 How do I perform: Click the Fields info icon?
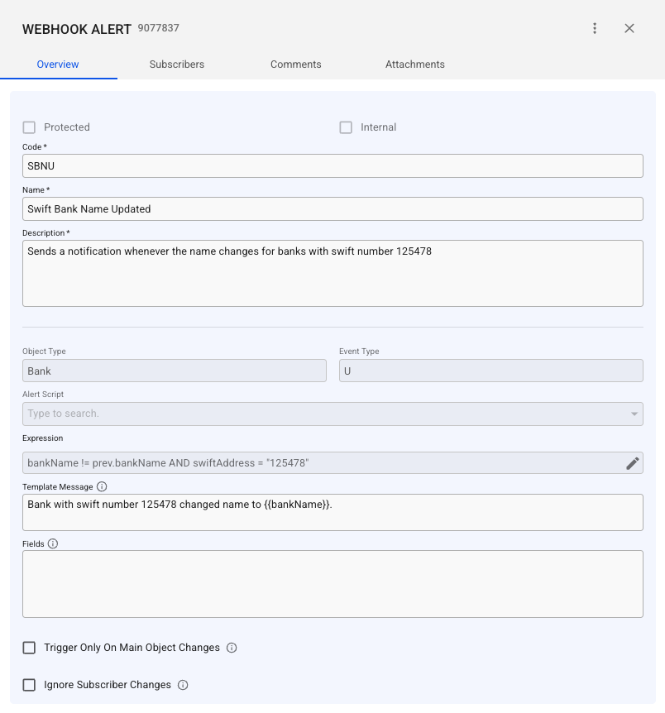(53, 543)
